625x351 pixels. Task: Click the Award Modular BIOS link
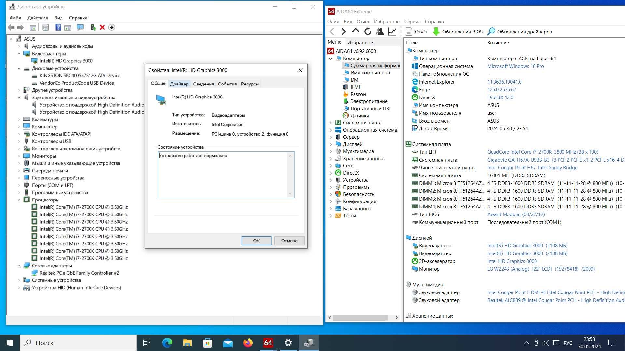(516, 214)
